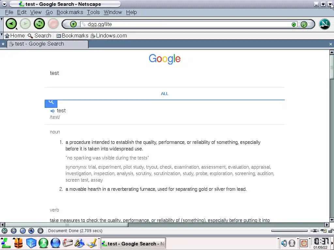
Task: Open the Lindows.com bookmark link
Action: click(109, 36)
